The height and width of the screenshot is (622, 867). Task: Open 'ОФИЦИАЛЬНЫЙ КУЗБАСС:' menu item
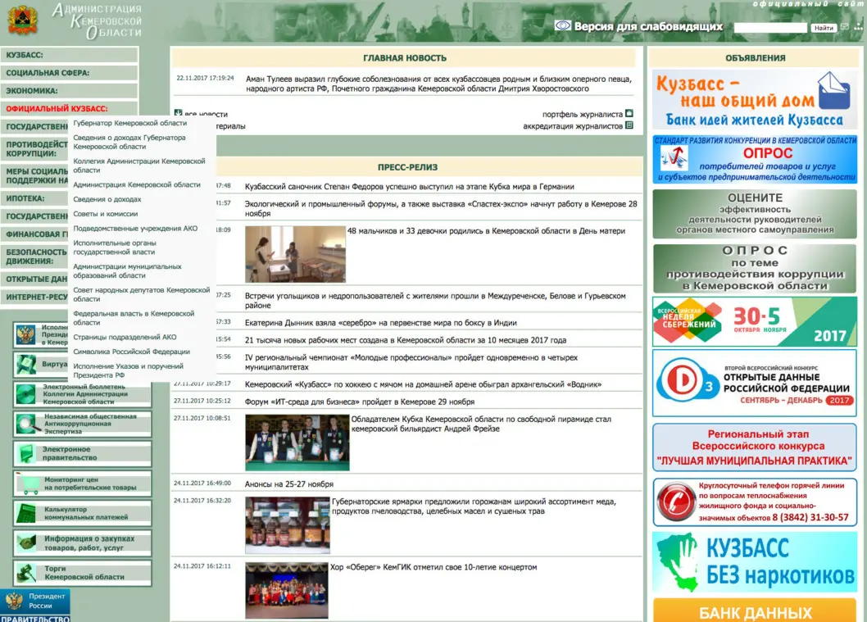click(x=69, y=108)
